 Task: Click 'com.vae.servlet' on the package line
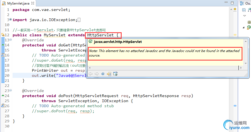tap(50, 10)
